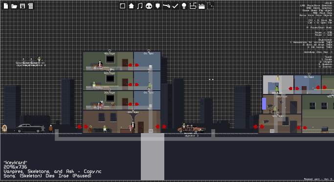Viewport: 334px width, 182px height.
Task: Click the checkmark objective tool
Action: click(175, 6)
